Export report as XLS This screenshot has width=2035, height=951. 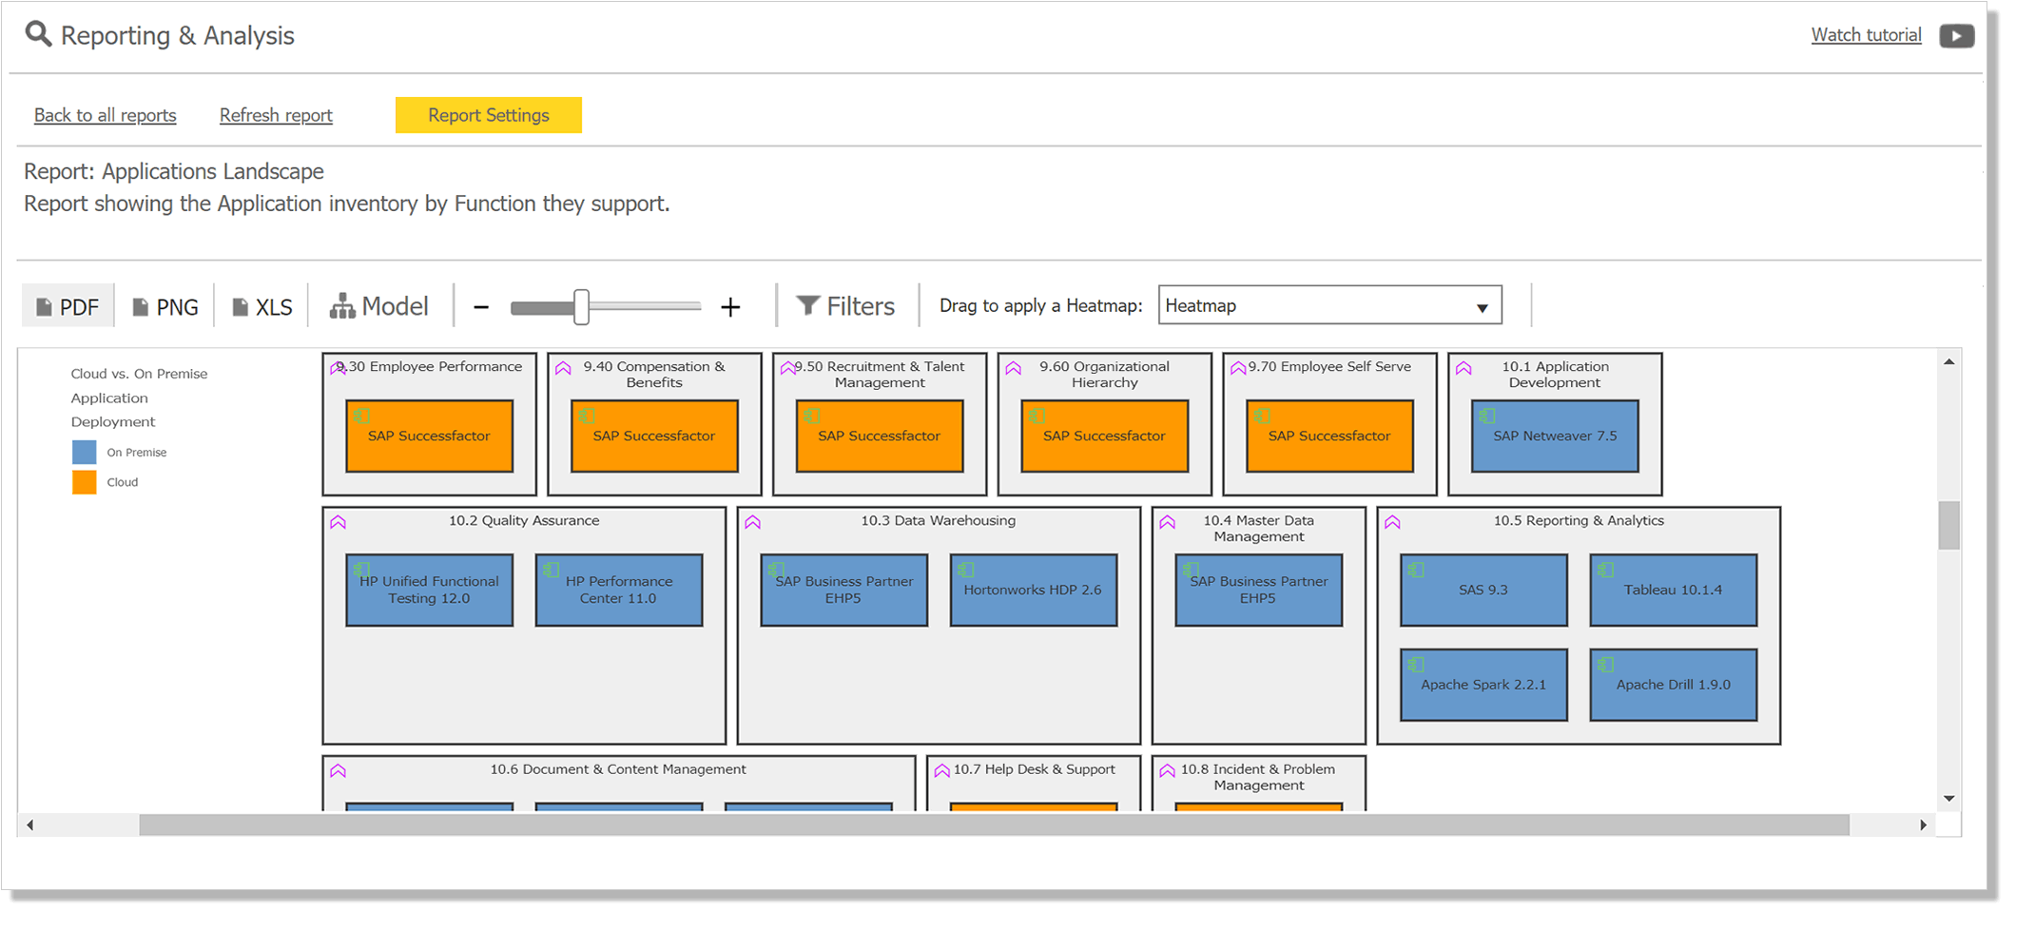(262, 306)
